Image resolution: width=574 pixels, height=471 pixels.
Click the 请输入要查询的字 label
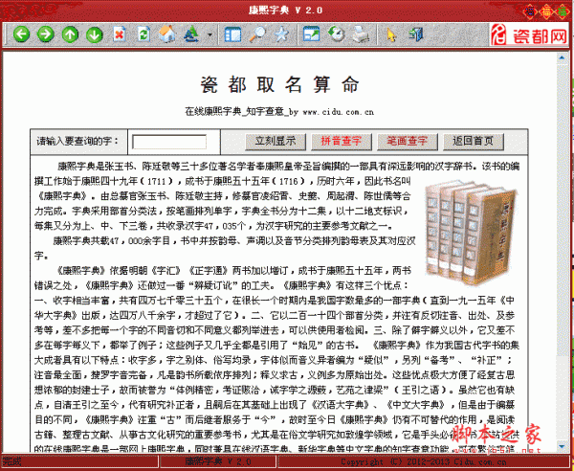point(78,141)
